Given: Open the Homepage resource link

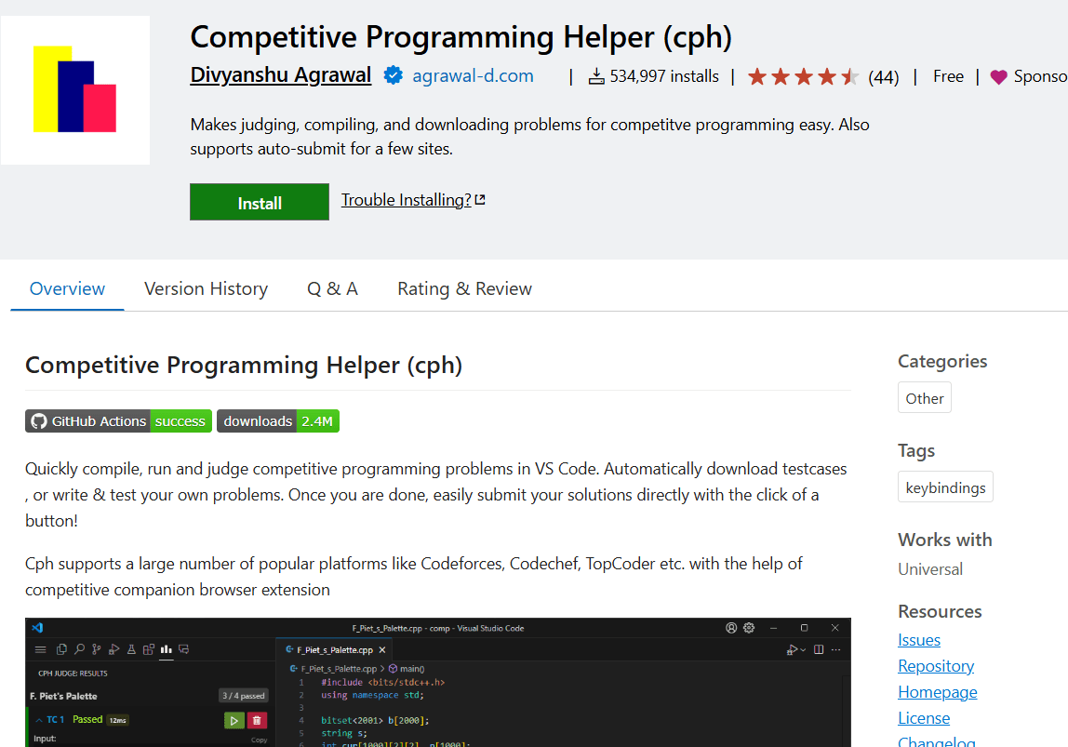Looking at the screenshot, I should pyautogui.click(x=937, y=692).
